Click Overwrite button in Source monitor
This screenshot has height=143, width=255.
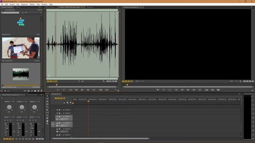click(107, 90)
